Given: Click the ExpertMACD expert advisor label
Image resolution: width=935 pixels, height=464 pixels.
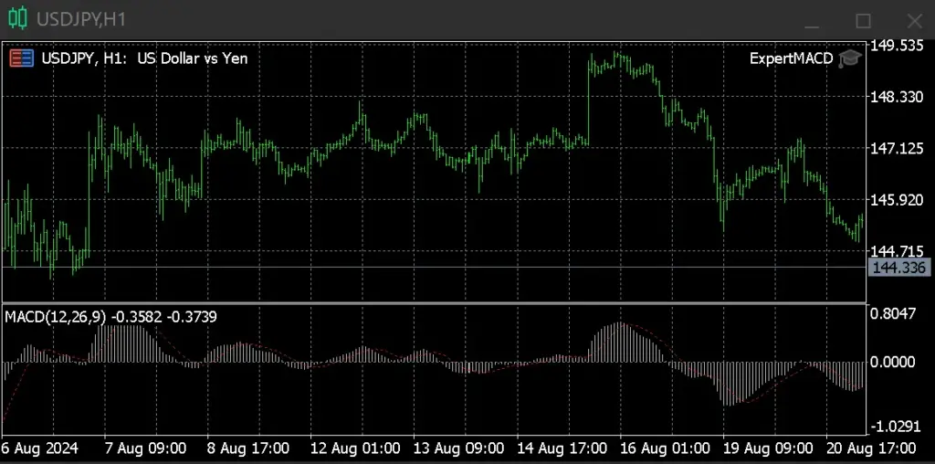Looking at the screenshot, I should point(791,58).
